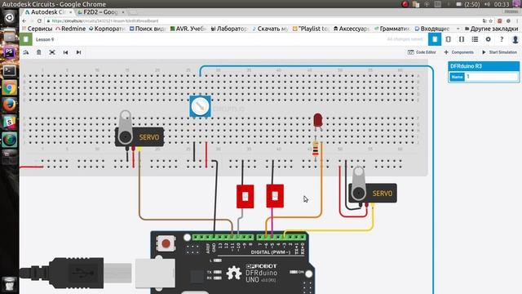The width and height of the screenshot is (522, 294).
Task: Start the simulation
Action: tap(499, 52)
